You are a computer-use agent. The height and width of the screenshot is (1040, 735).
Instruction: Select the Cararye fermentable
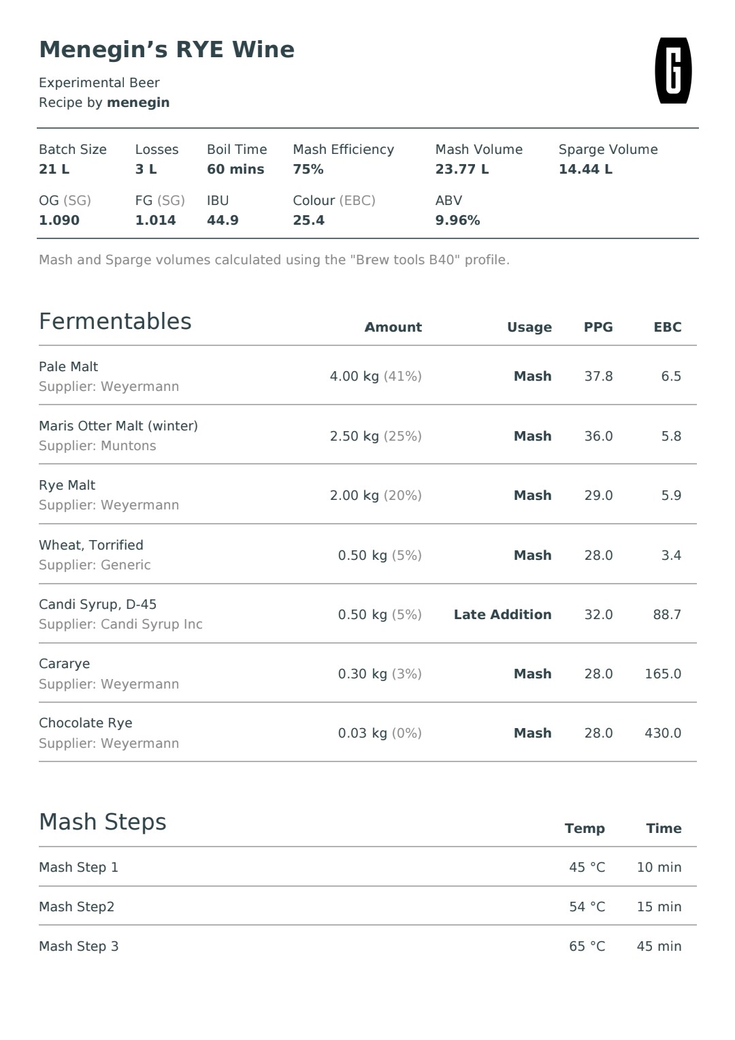367,673
